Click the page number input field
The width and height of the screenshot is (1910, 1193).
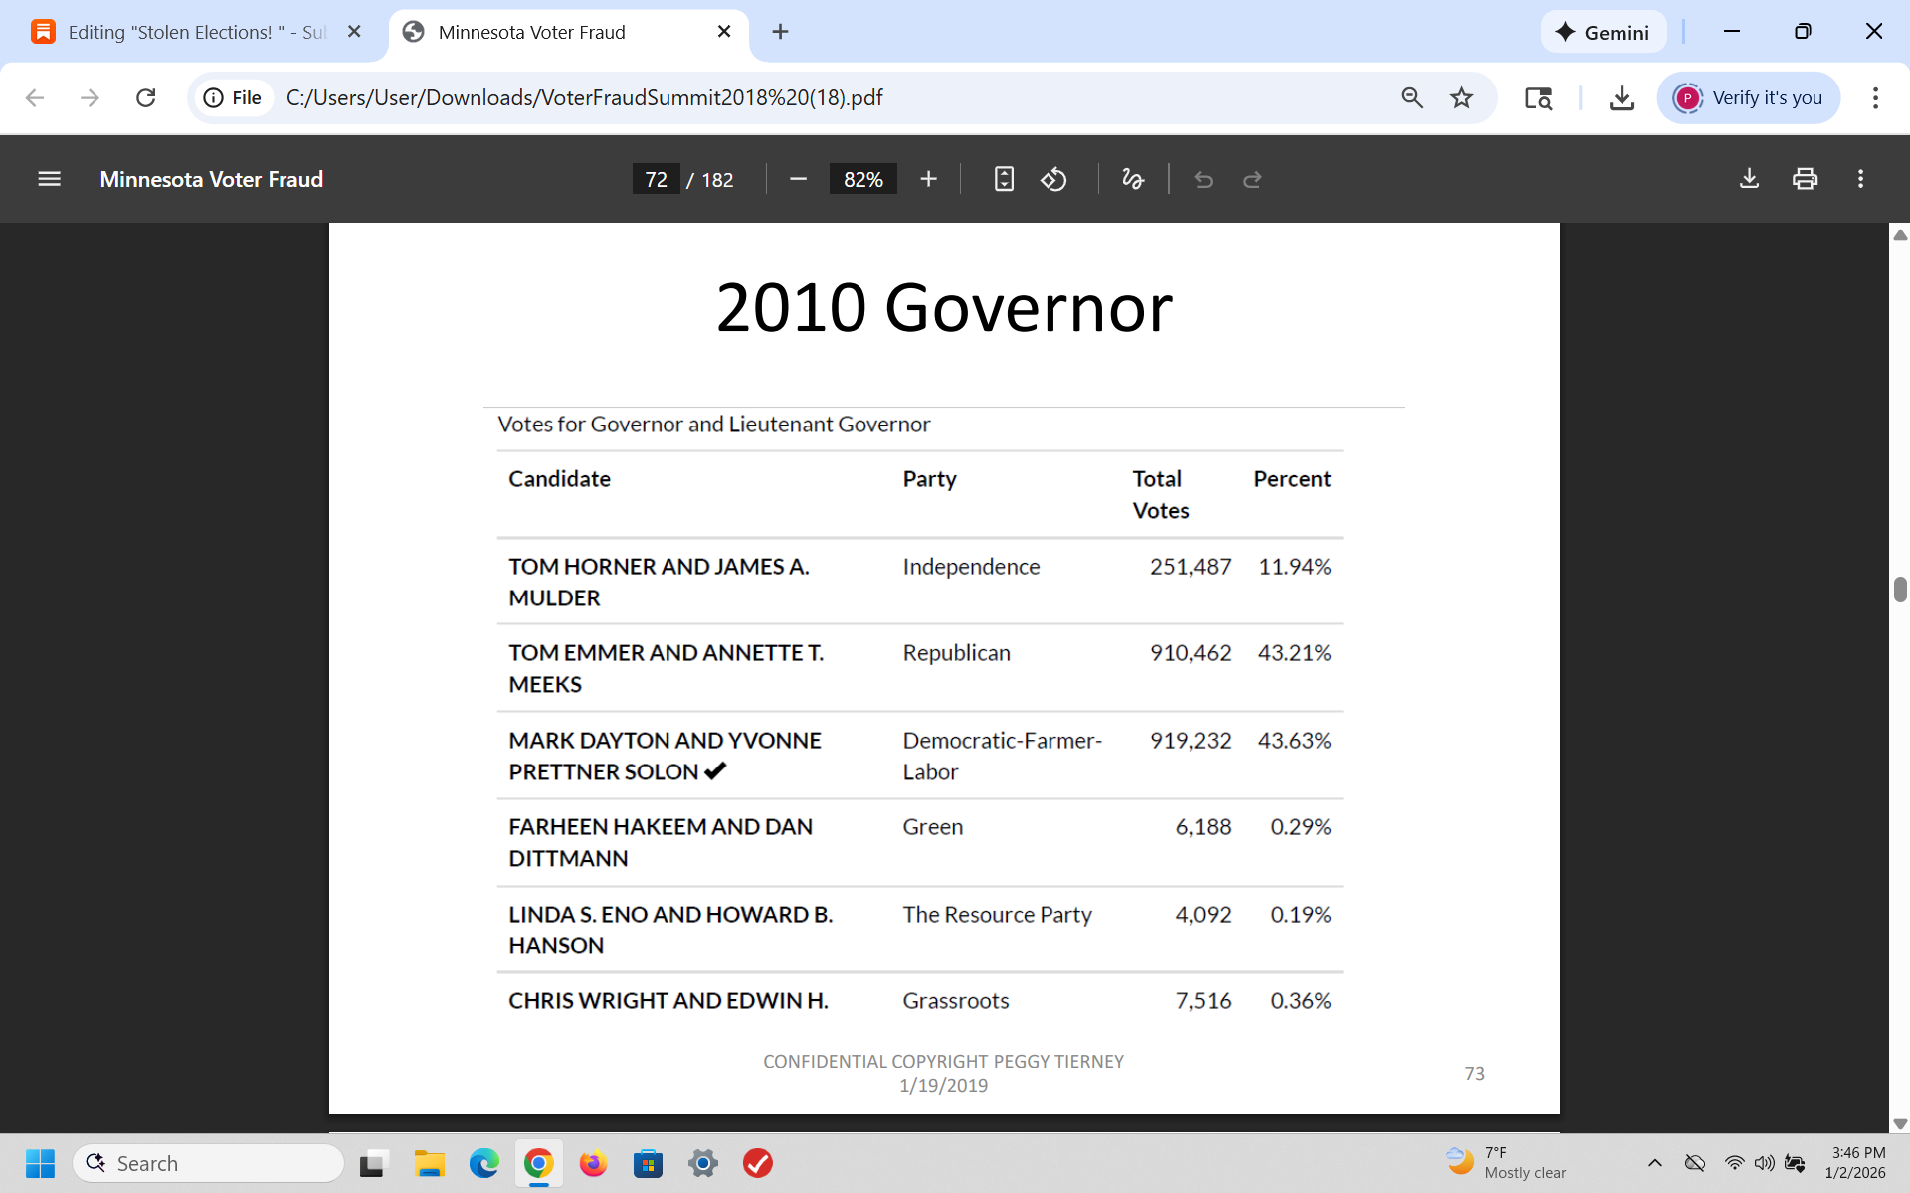656,179
